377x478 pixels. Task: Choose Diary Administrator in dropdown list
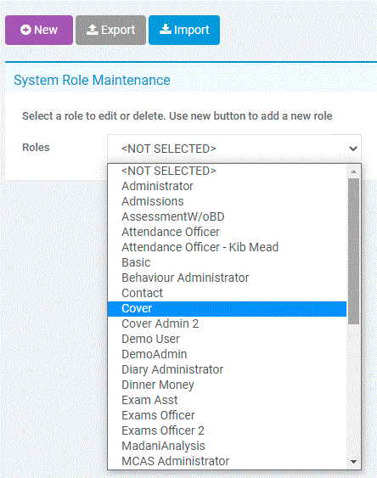click(x=227, y=369)
